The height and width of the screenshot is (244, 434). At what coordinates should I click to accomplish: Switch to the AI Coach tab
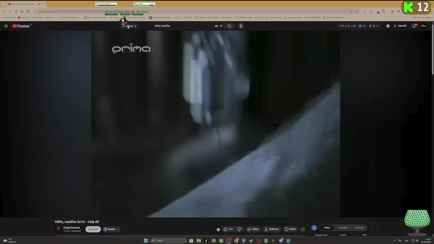click(x=359, y=228)
